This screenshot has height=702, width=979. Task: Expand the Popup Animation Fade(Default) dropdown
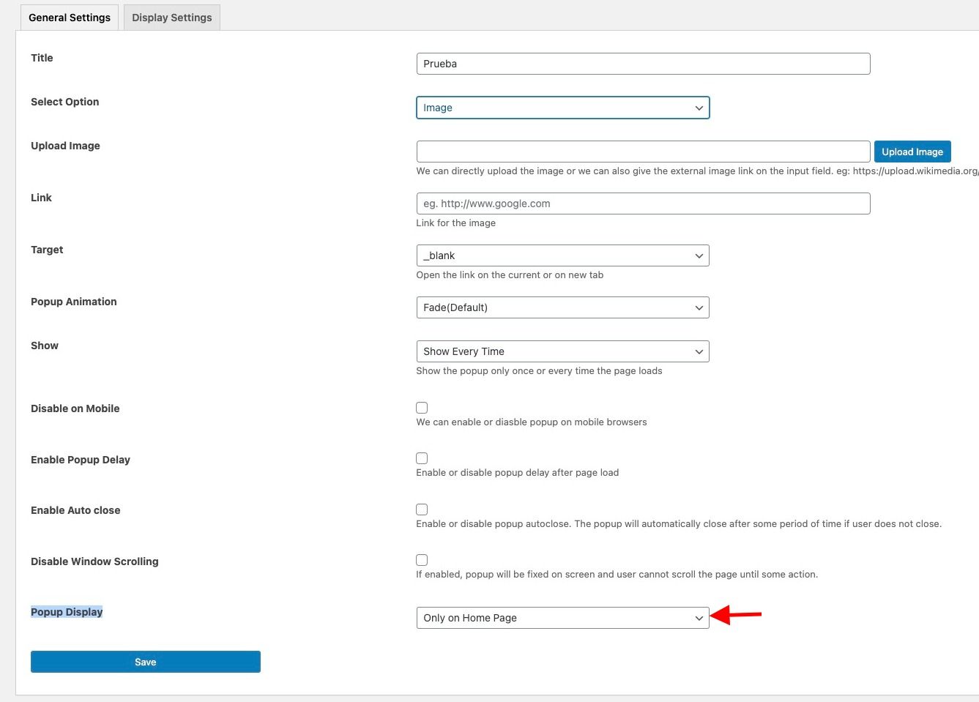[x=562, y=307]
